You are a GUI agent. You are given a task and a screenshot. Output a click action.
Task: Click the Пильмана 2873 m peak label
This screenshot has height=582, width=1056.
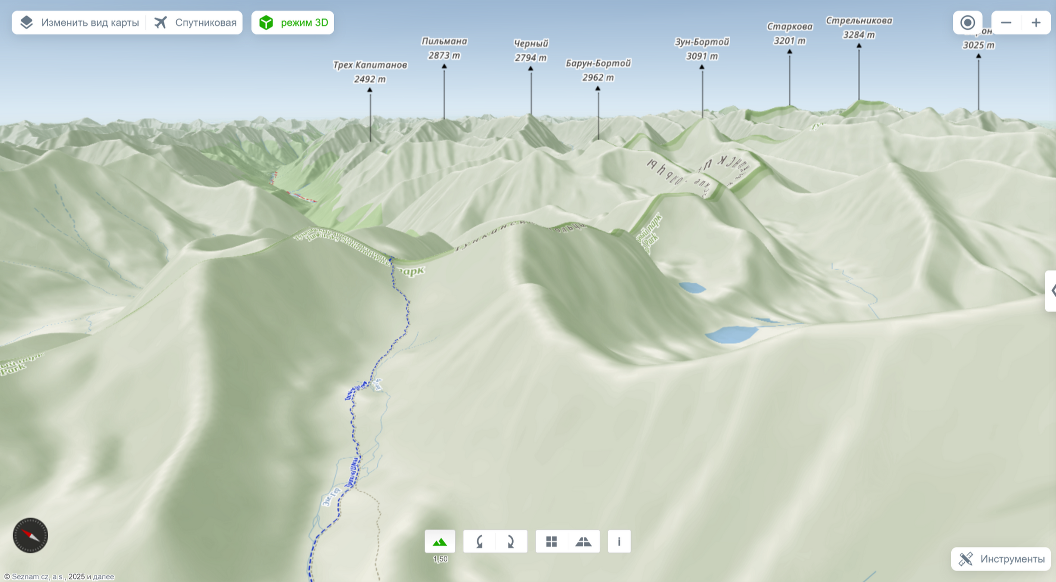(444, 48)
